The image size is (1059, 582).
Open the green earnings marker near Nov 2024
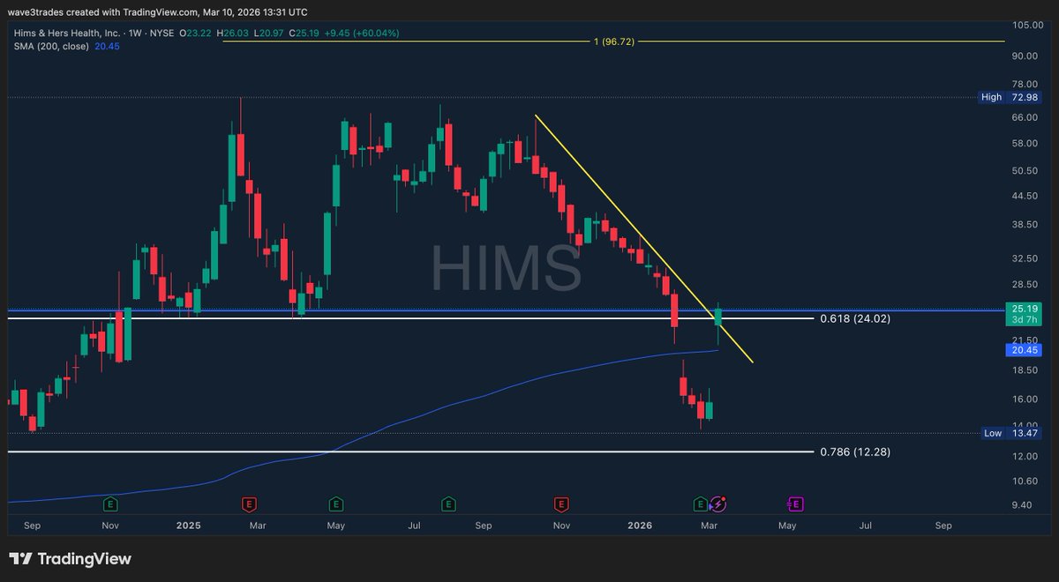tap(110, 504)
